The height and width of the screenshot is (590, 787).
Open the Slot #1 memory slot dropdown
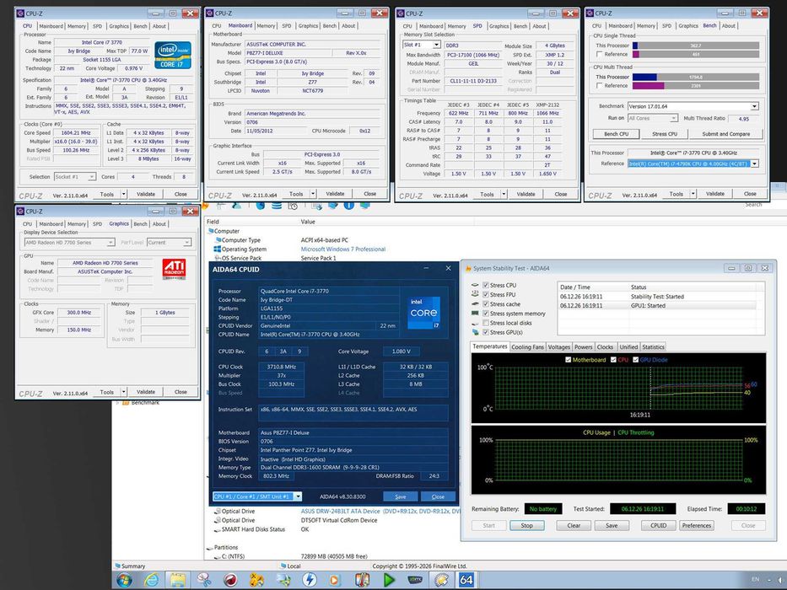tap(437, 46)
